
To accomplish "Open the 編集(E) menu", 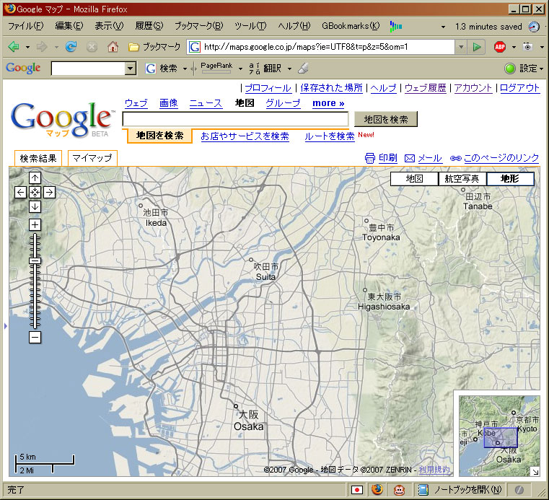I will pyautogui.click(x=69, y=26).
